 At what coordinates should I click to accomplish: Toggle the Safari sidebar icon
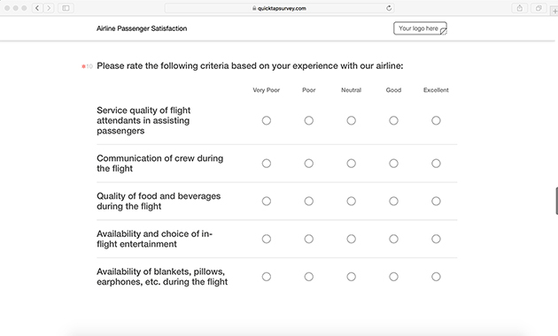[66, 8]
